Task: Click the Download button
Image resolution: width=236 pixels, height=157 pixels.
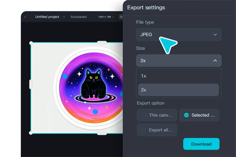Action: [201, 144]
